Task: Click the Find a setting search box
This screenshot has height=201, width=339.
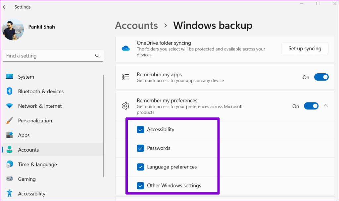Action: (x=53, y=56)
